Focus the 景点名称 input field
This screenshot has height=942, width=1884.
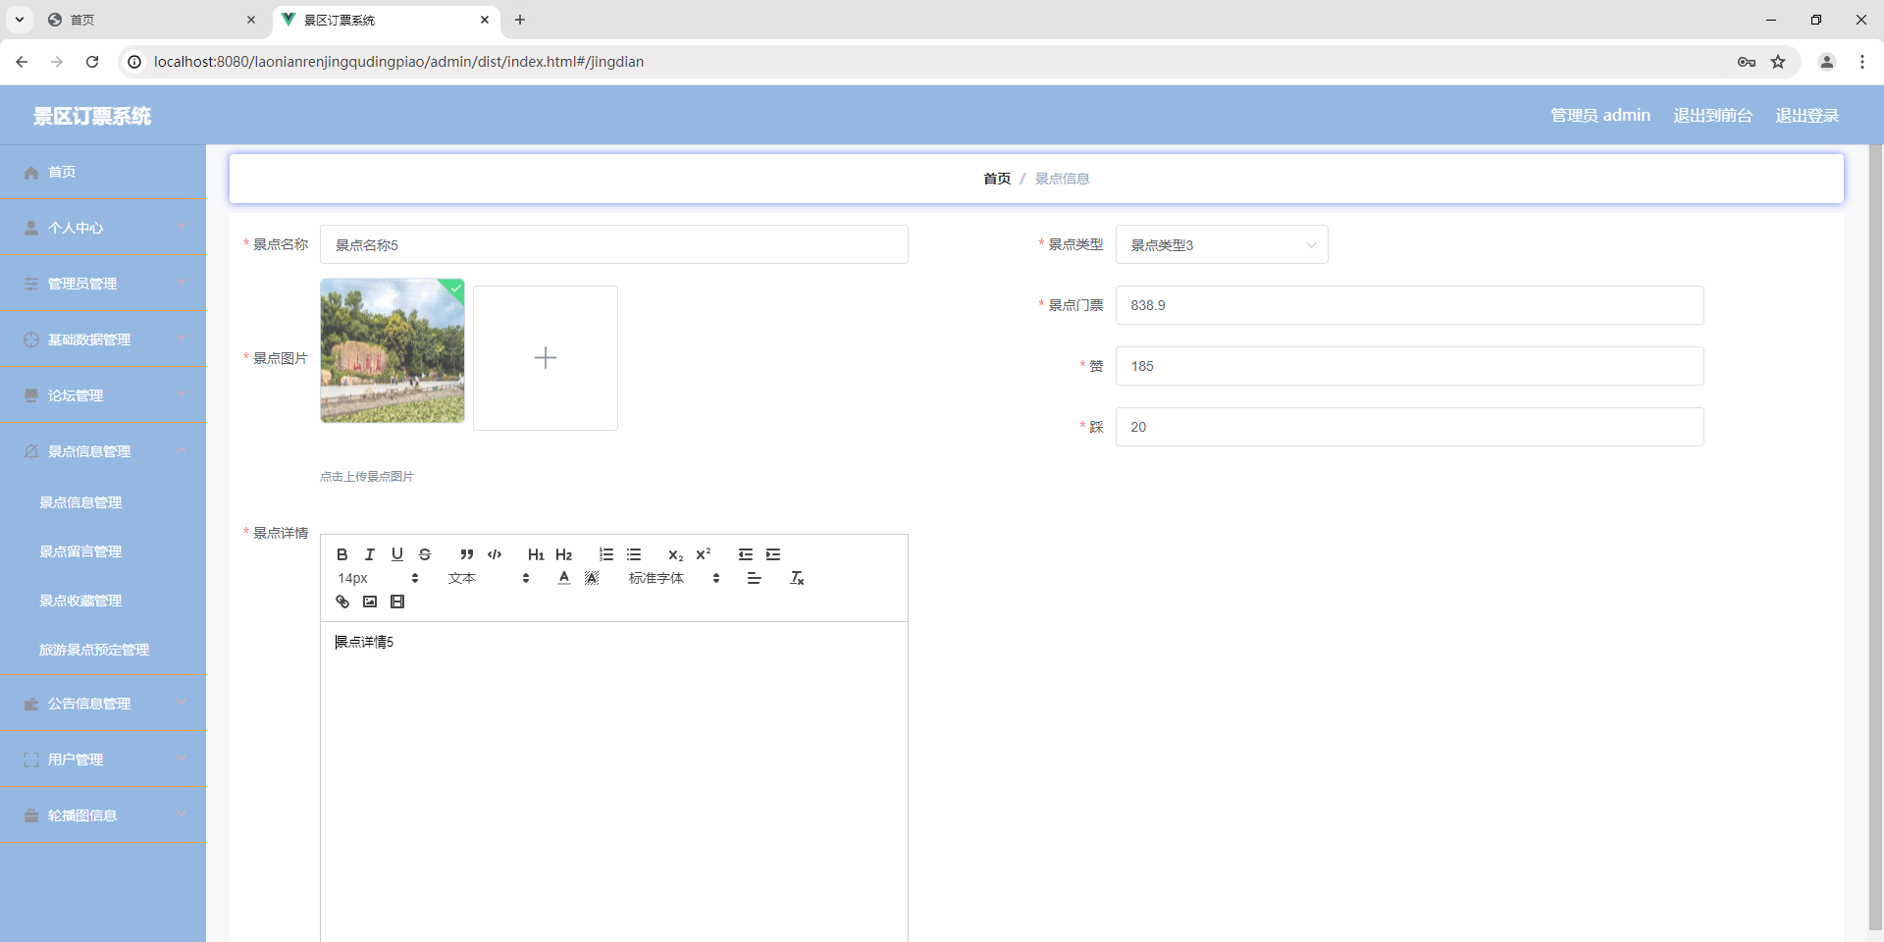[x=614, y=244]
